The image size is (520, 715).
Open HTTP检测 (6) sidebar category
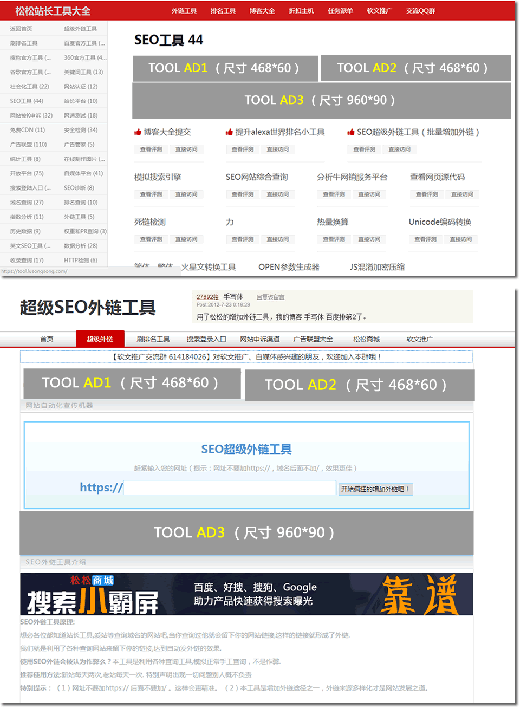[81, 261]
